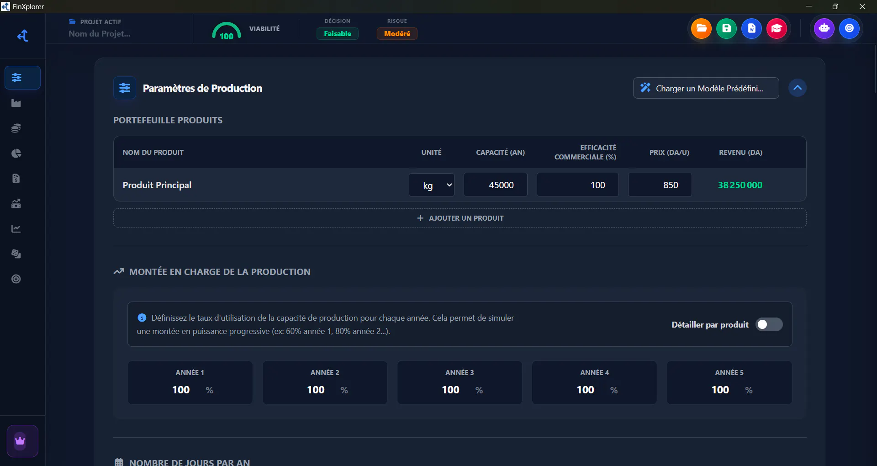Click the vertical scrollbar on the right
This screenshot has height=466, width=877.
tap(874, 69)
